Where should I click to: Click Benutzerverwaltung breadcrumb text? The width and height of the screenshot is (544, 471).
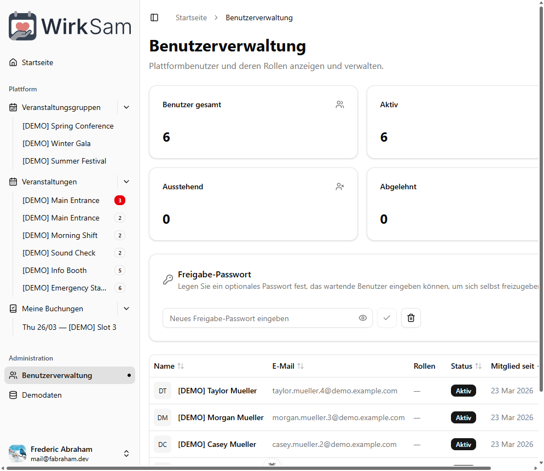[x=259, y=18]
